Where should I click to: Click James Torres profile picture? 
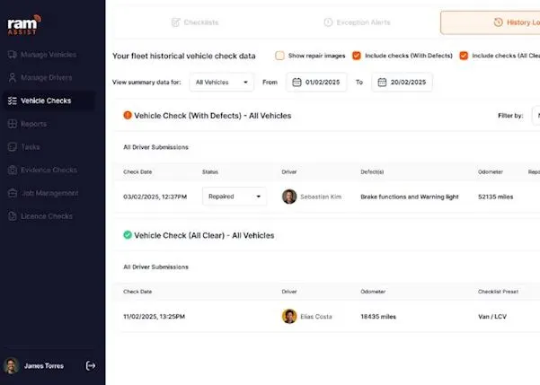click(12, 366)
